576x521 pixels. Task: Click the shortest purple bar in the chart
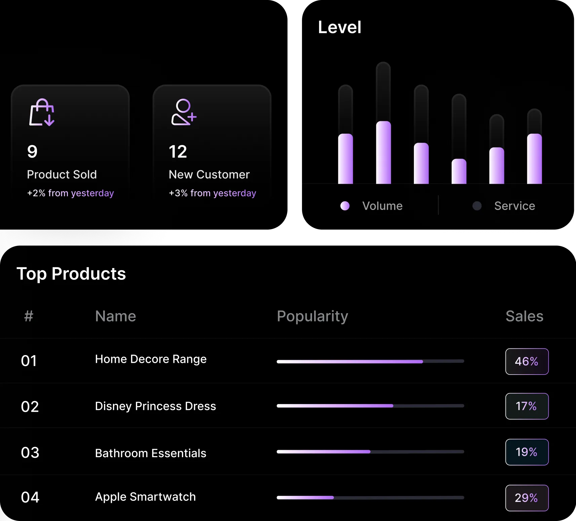point(458,171)
